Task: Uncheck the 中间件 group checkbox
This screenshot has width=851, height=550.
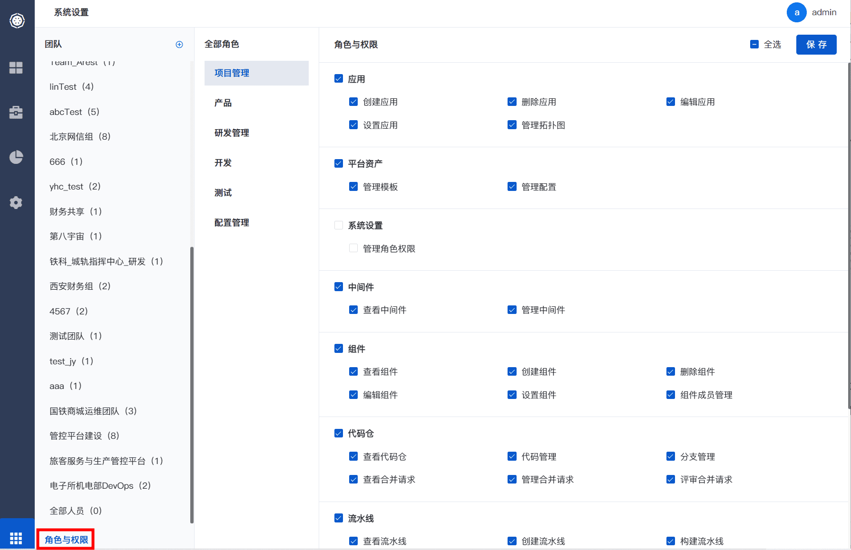Action: point(339,287)
